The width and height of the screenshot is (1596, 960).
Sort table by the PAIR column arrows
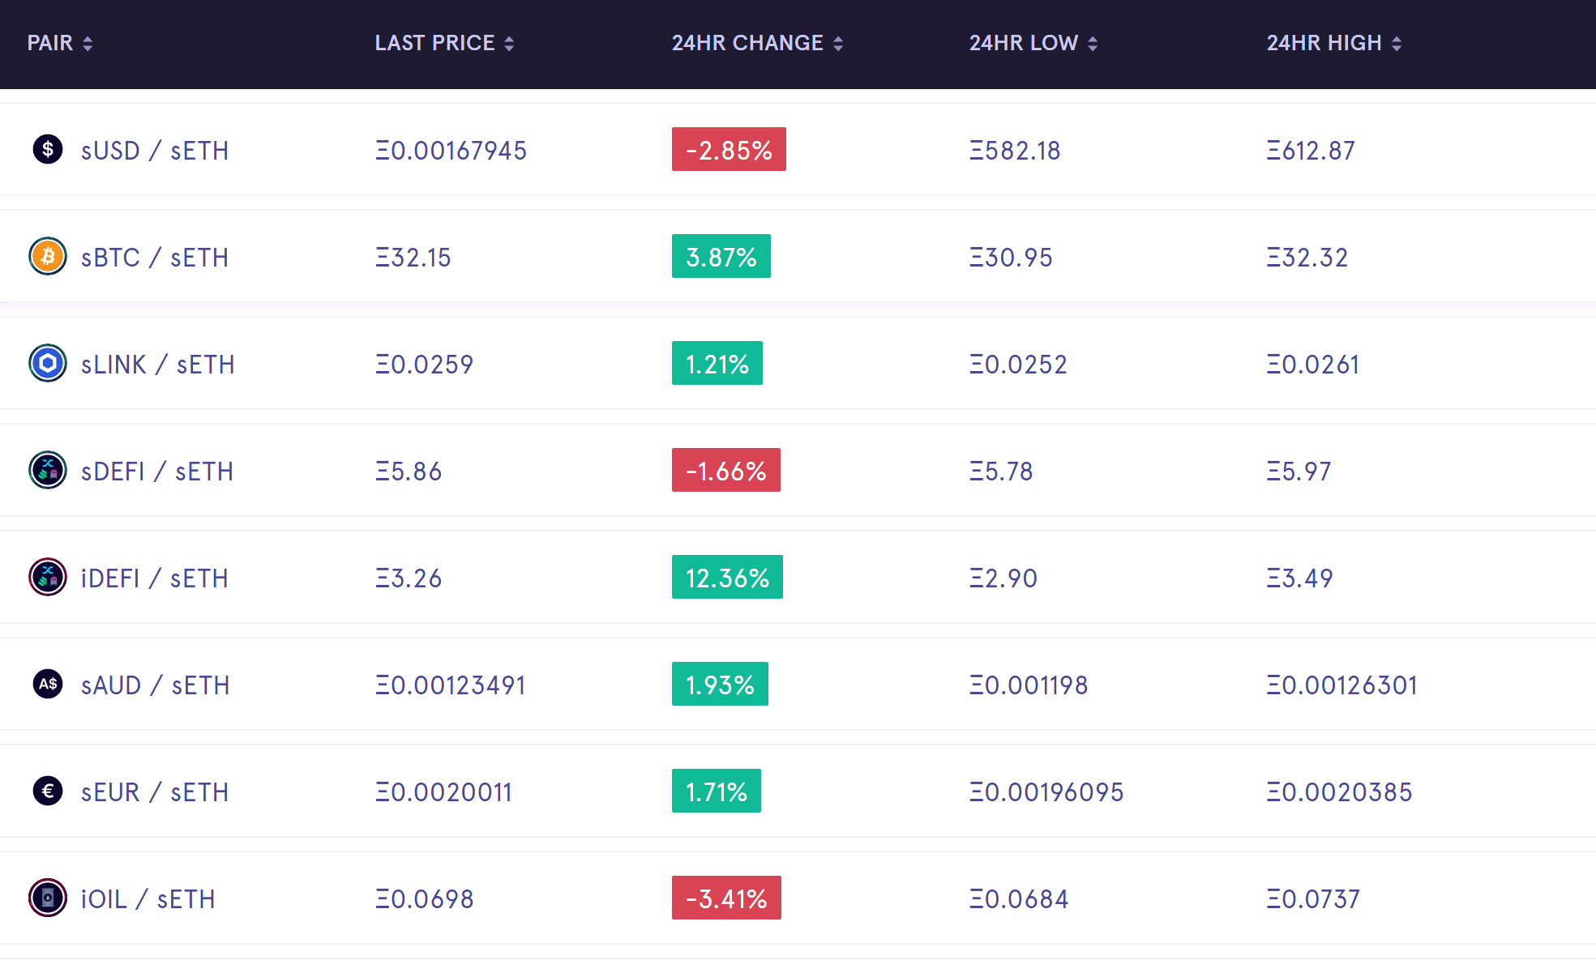pos(88,44)
